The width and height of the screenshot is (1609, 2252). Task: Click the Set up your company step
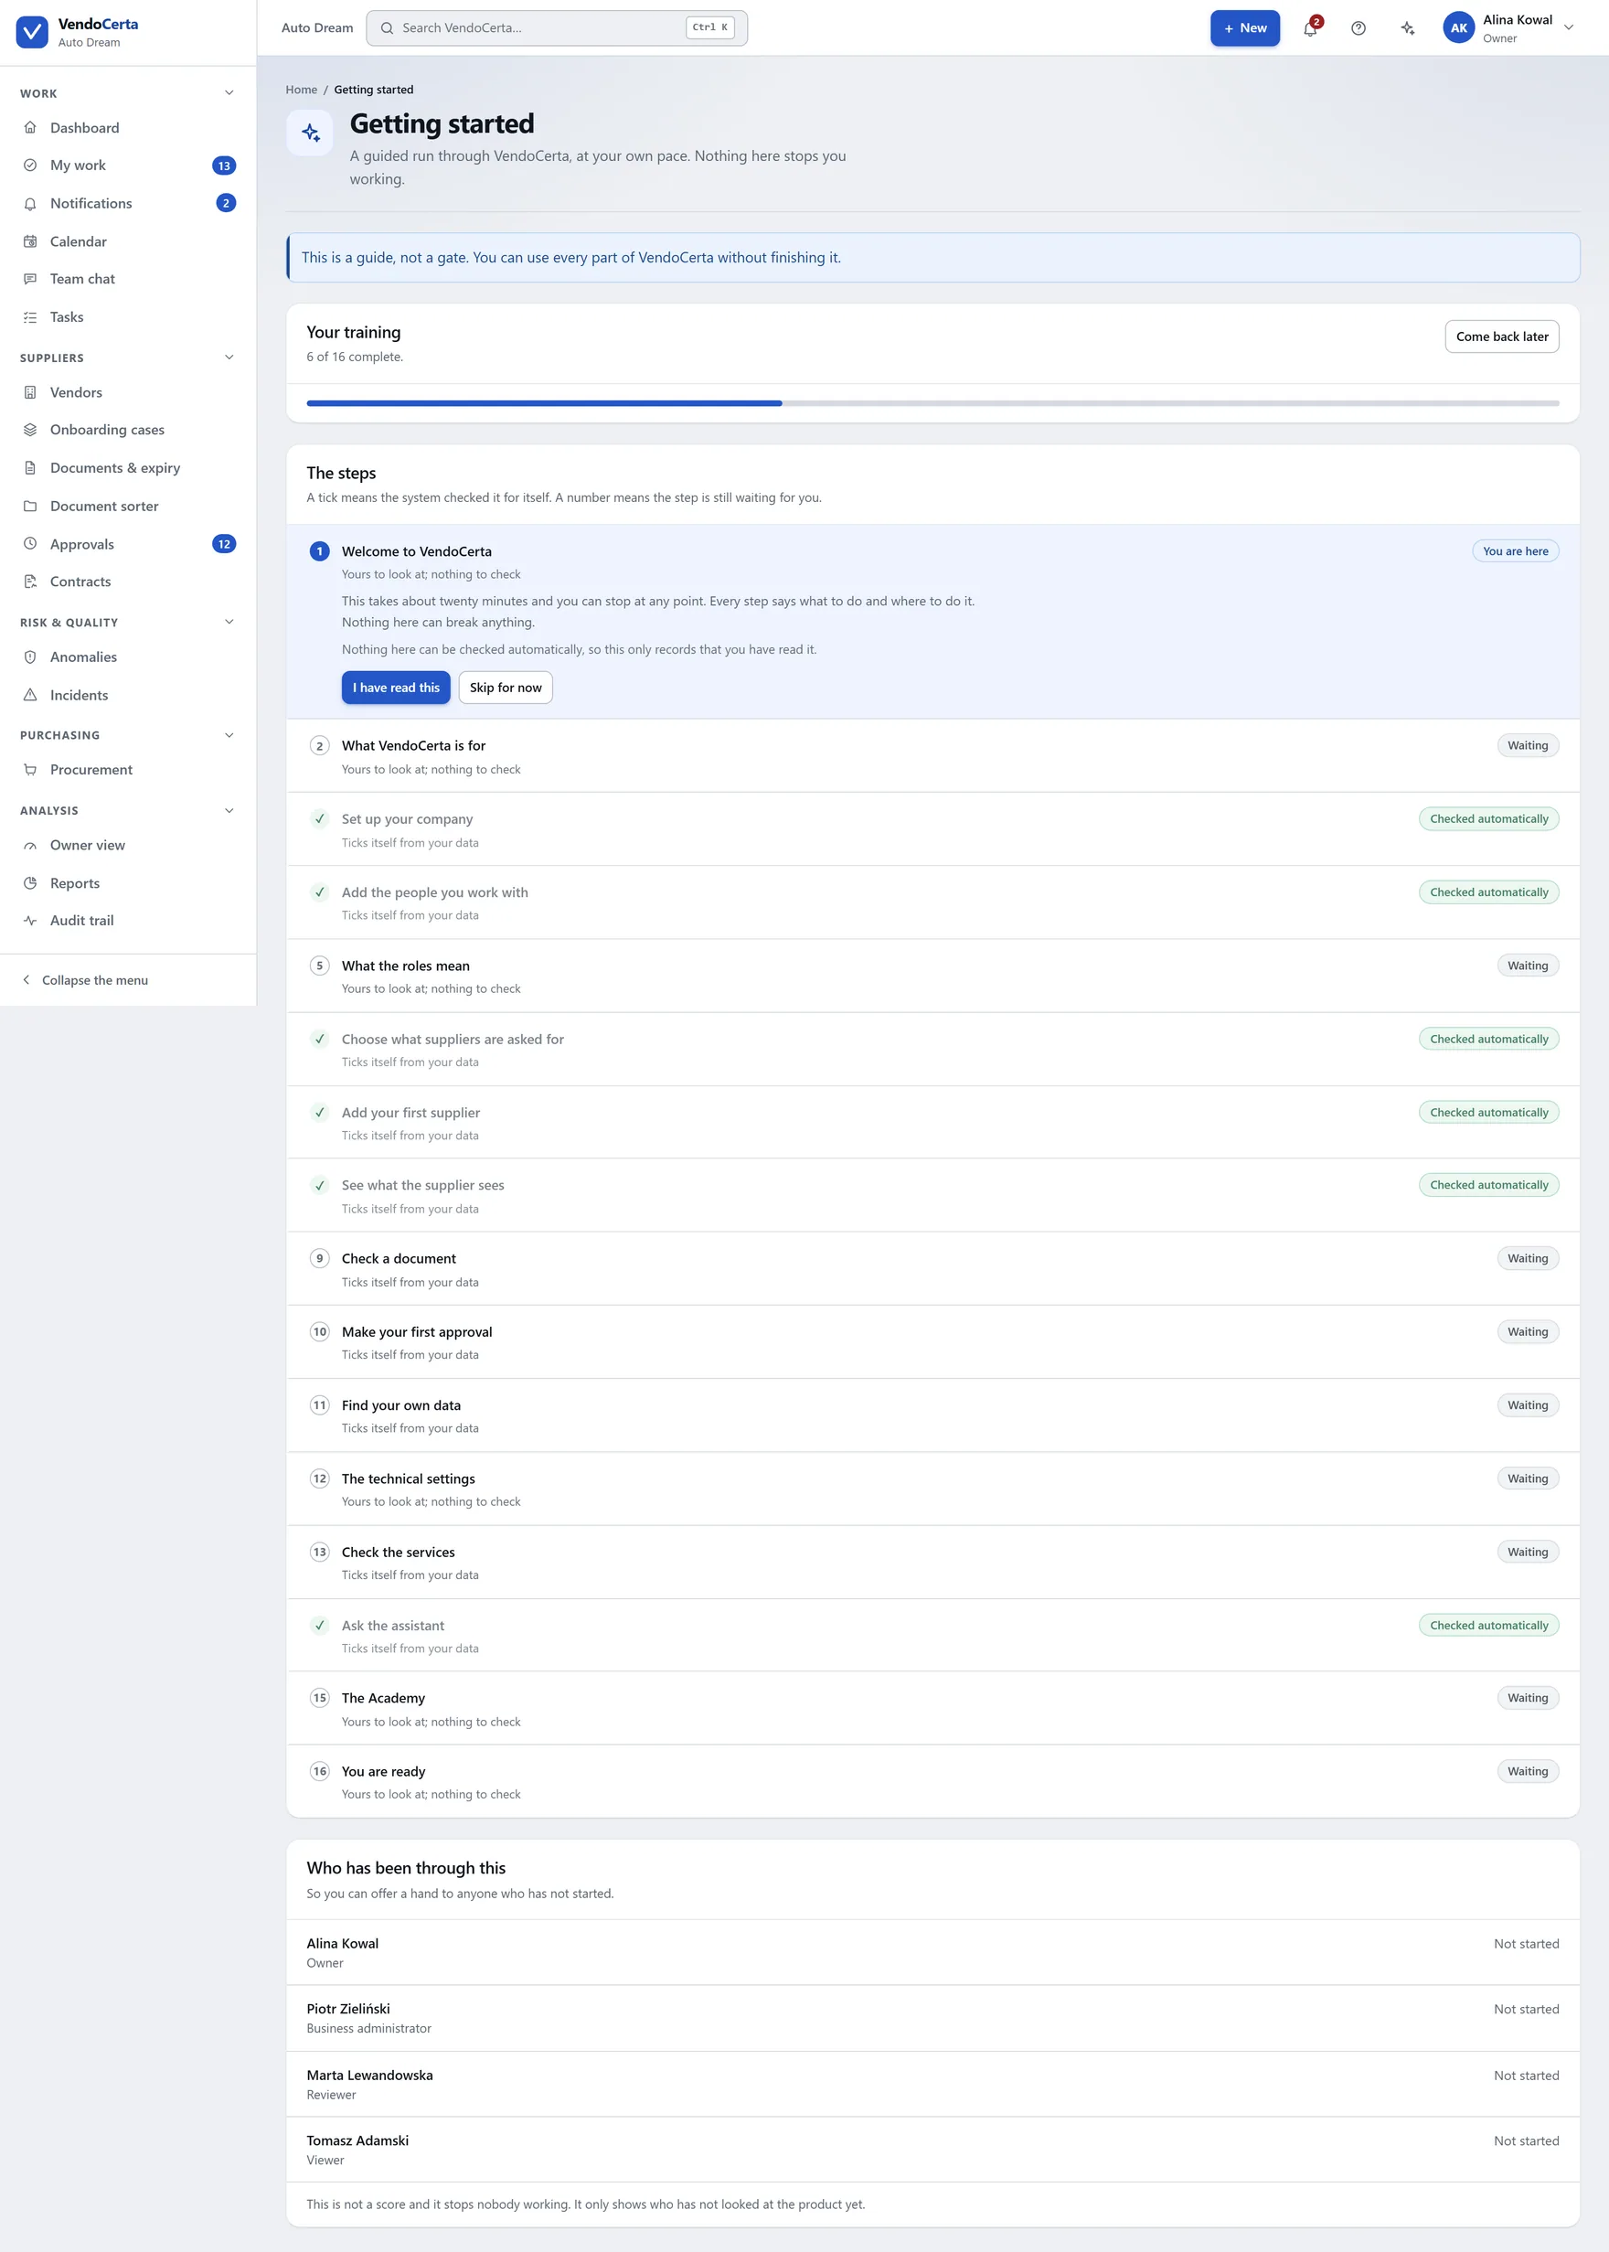pos(932,829)
